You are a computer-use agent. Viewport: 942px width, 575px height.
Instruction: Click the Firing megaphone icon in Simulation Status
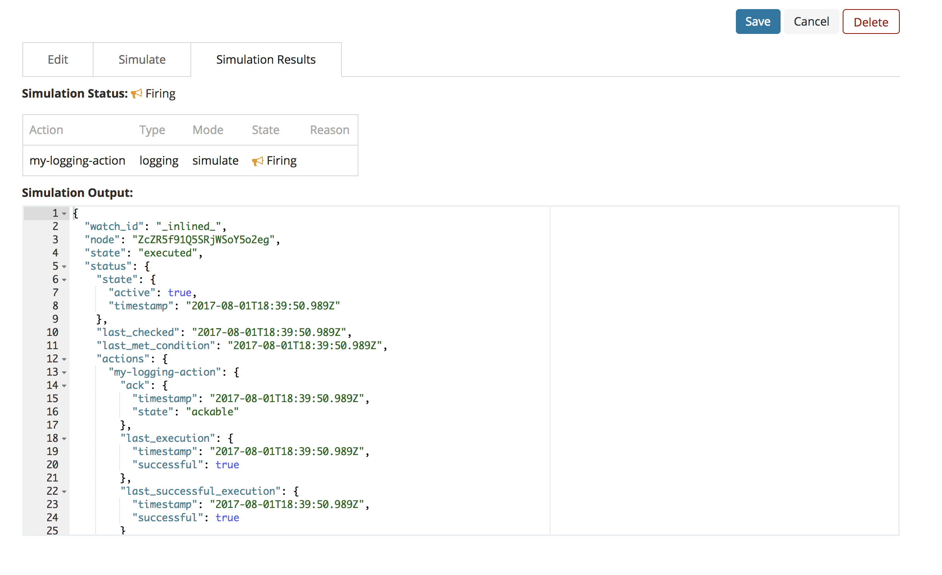pyautogui.click(x=136, y=94)
